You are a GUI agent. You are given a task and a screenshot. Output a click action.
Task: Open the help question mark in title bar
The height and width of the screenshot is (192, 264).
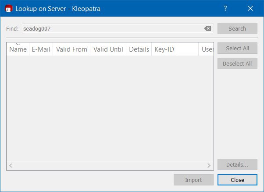tap(225, 8)
